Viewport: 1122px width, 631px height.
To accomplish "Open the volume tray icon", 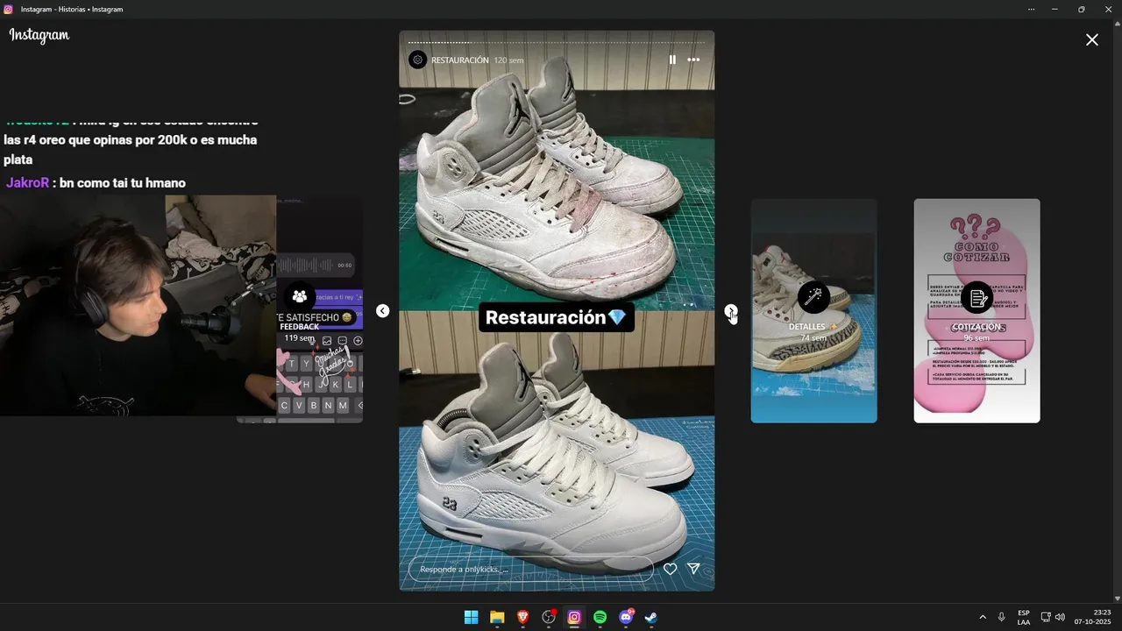I will tap(1060, 617).
